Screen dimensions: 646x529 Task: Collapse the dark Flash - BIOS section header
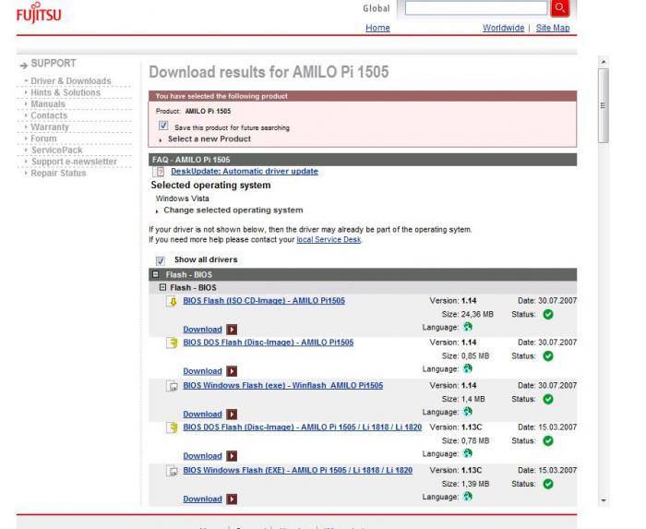point(155,274)
